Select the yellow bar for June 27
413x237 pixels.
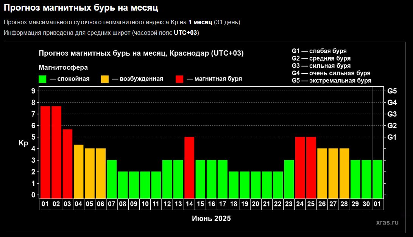coord(333,173)
